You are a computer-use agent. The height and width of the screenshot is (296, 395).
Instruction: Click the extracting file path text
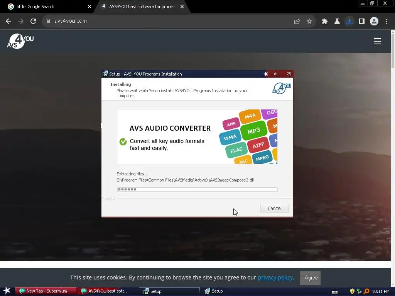tap(185, 180)
